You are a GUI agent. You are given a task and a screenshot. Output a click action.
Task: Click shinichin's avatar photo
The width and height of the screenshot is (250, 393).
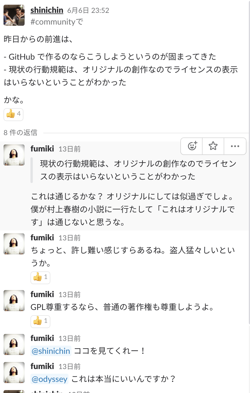point(14,15)
